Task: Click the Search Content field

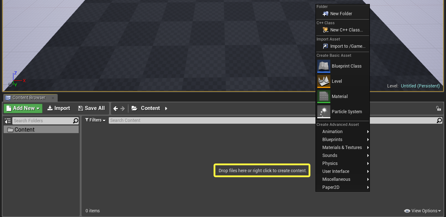Action: tap(273, 120)
